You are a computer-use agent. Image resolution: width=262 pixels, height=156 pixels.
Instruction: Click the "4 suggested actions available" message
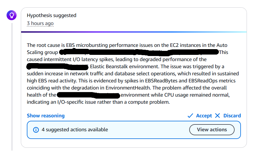click(x=75, y=130)
